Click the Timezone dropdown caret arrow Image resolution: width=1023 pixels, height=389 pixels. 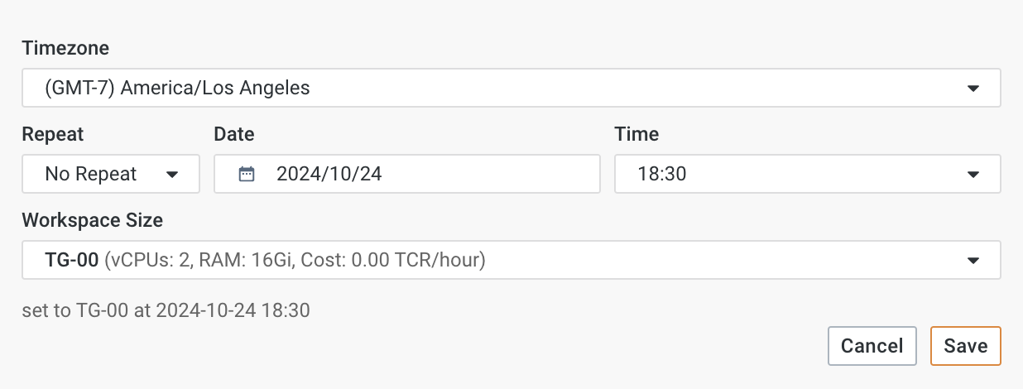[x=973, y=88]
